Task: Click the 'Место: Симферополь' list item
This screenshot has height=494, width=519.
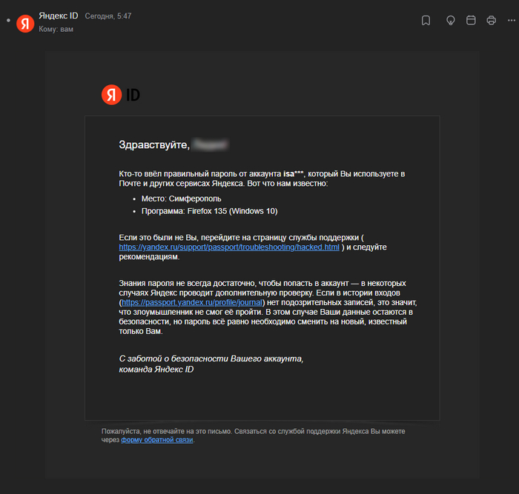Action: coord(181,198)
